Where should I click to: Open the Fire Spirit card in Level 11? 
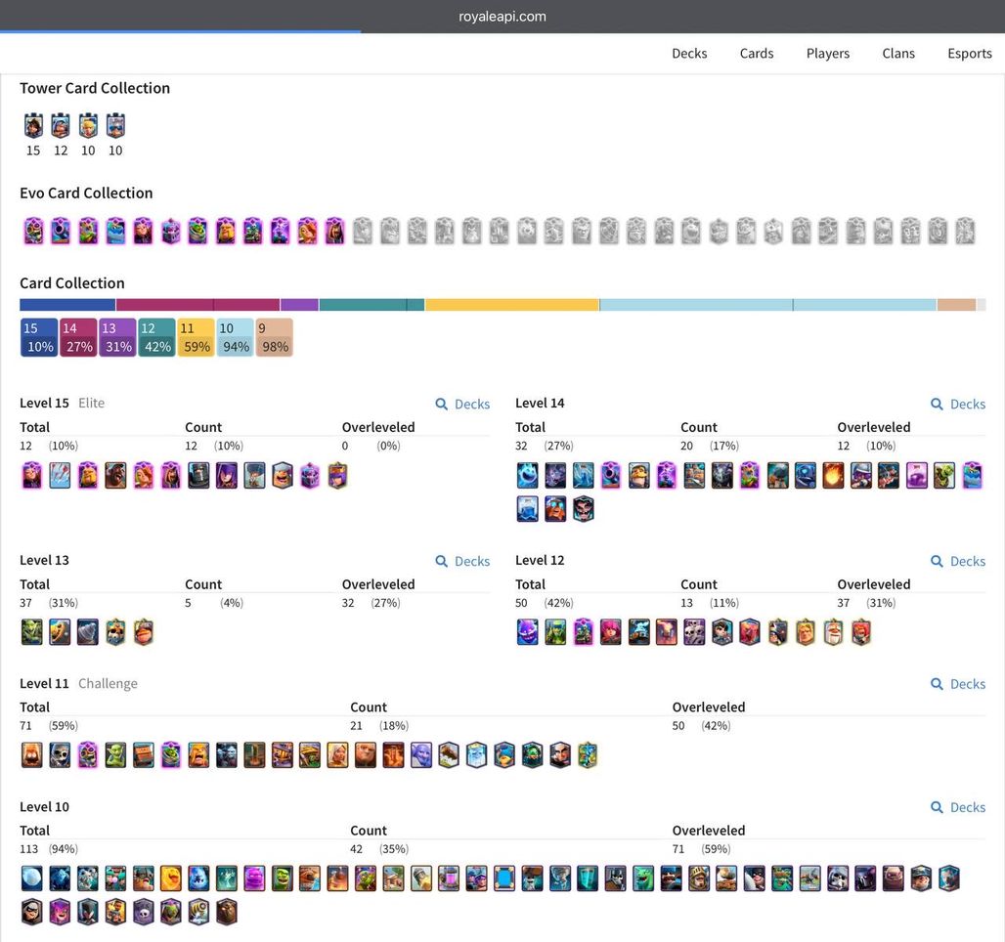click(32, 755)
